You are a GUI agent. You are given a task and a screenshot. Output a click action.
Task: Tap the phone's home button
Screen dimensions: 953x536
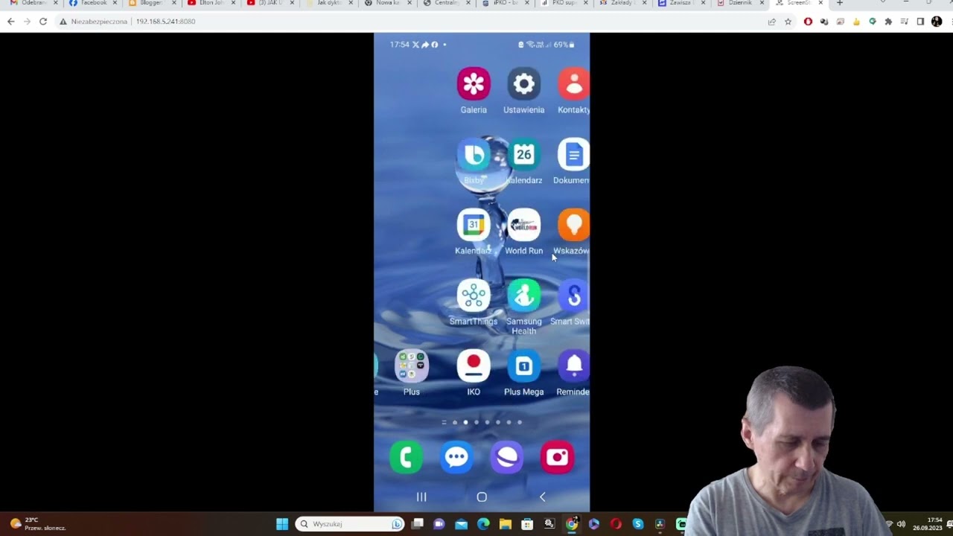click(482, 497)
